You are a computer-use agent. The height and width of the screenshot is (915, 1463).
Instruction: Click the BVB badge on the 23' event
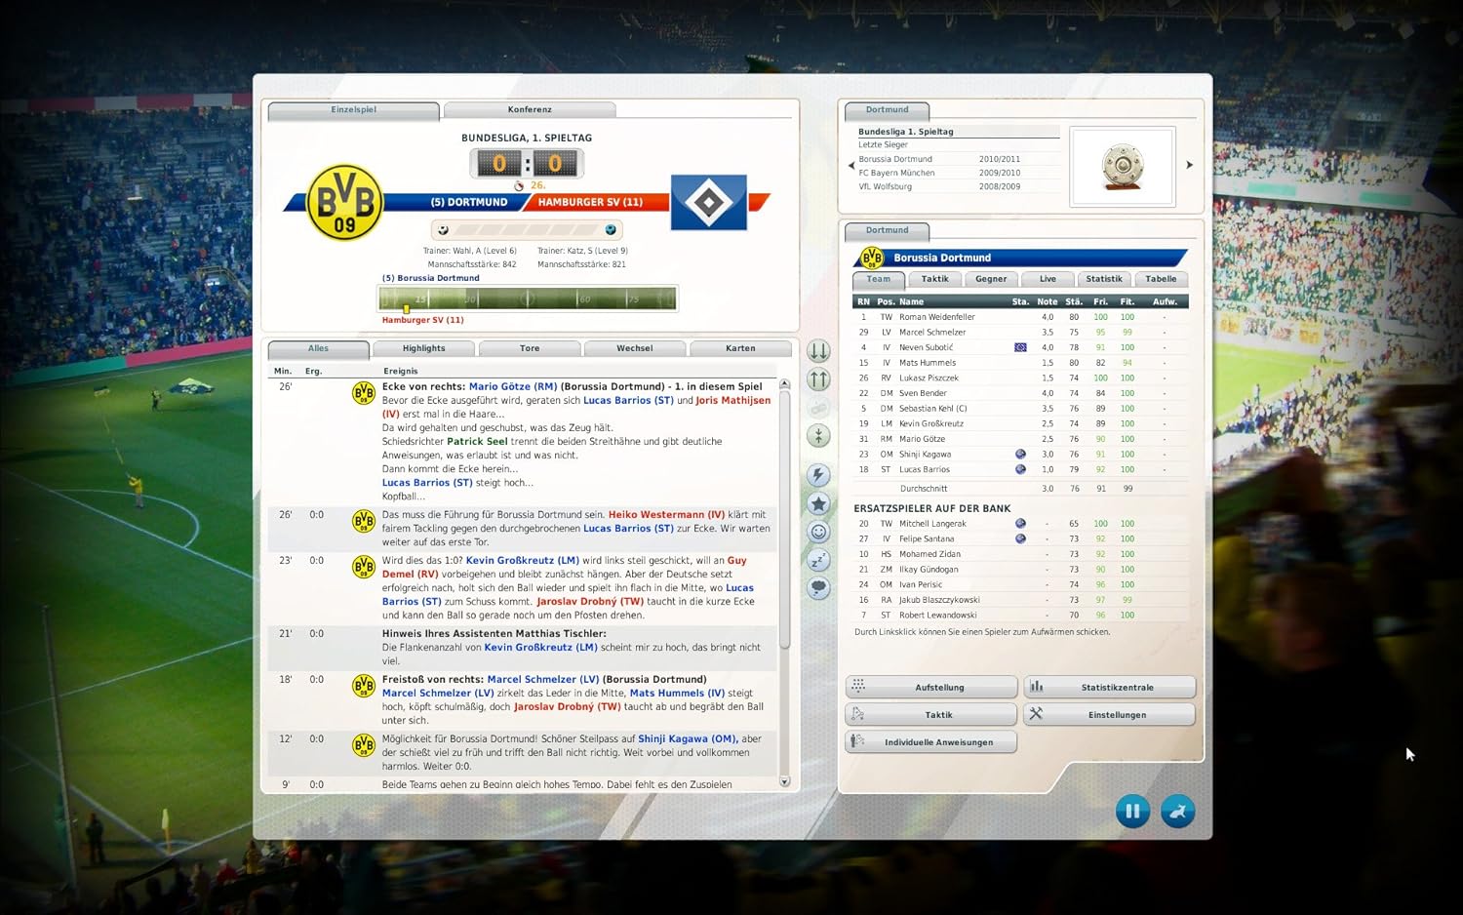364,567
